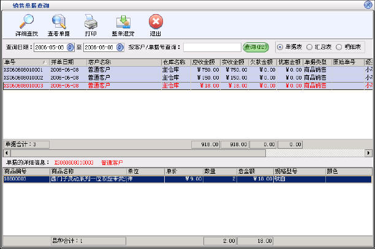The image size is (375, 249).
Task: Select the 单据表 radio option
Action: (x=279, y=46)
